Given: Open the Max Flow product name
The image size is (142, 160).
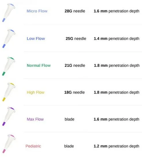Looking at the screenshot, I should 35,119.
